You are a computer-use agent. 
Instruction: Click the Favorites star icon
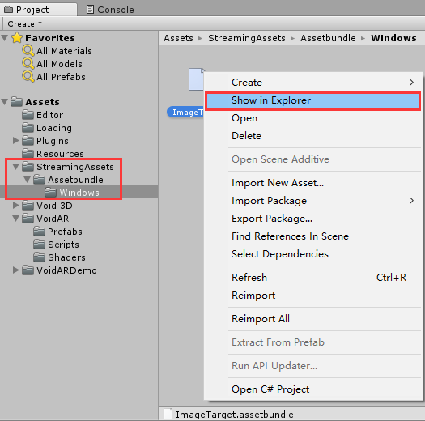point(17,38)
